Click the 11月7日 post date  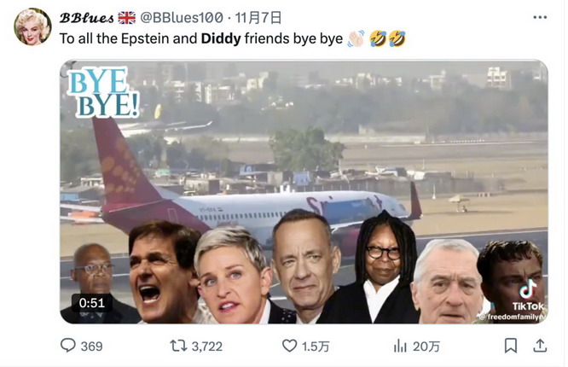tap(258, 17)
